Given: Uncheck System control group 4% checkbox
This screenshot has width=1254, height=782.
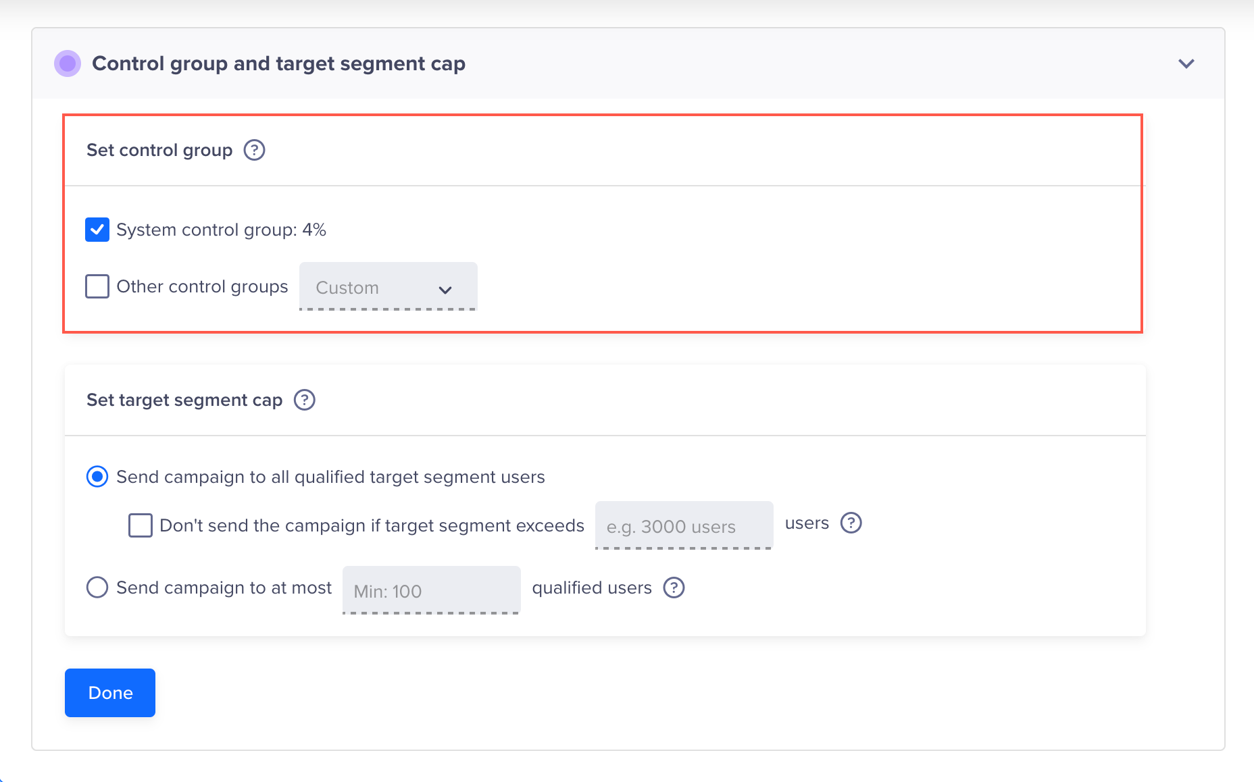Looking at the screenshot, I should coord(97,230).
